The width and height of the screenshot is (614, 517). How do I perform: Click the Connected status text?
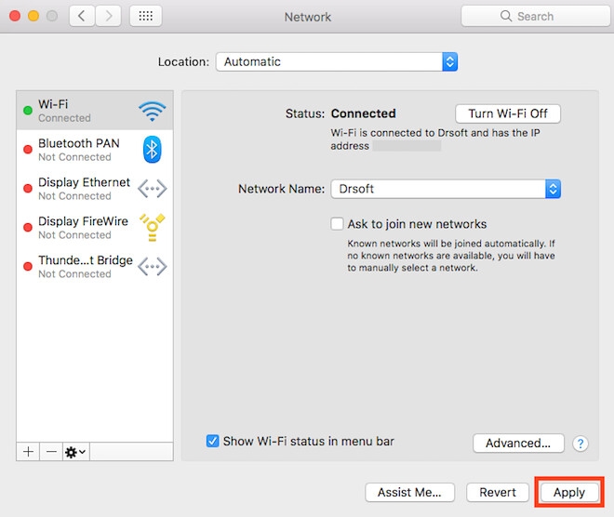[364, 113]
